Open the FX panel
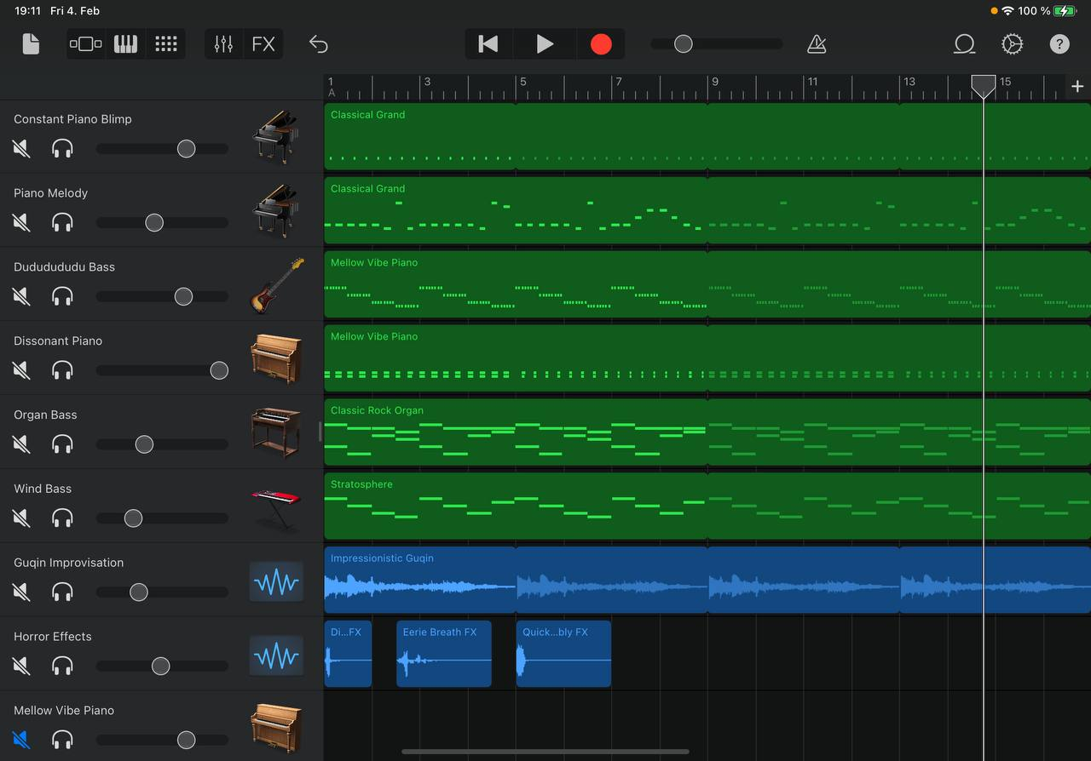Screen dimensions: 1091x761 click(263, 43)
